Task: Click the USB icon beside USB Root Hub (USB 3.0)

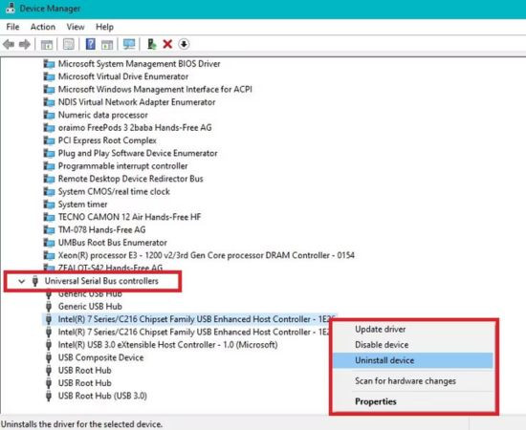Action: (x=49, y=396)
